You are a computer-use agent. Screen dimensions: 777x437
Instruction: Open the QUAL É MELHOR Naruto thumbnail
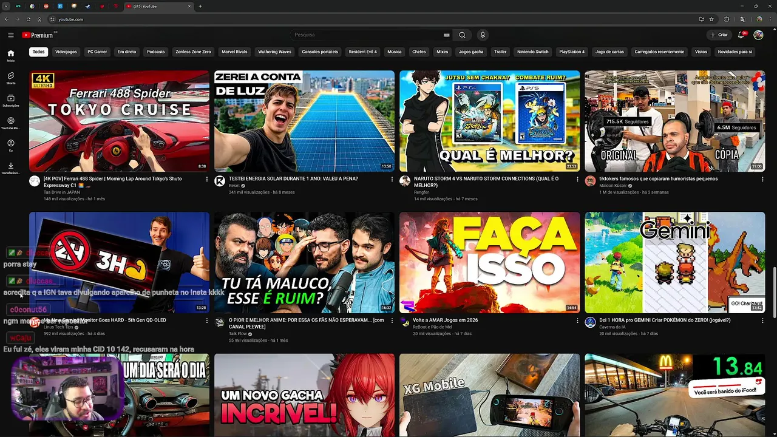(489, 121)
